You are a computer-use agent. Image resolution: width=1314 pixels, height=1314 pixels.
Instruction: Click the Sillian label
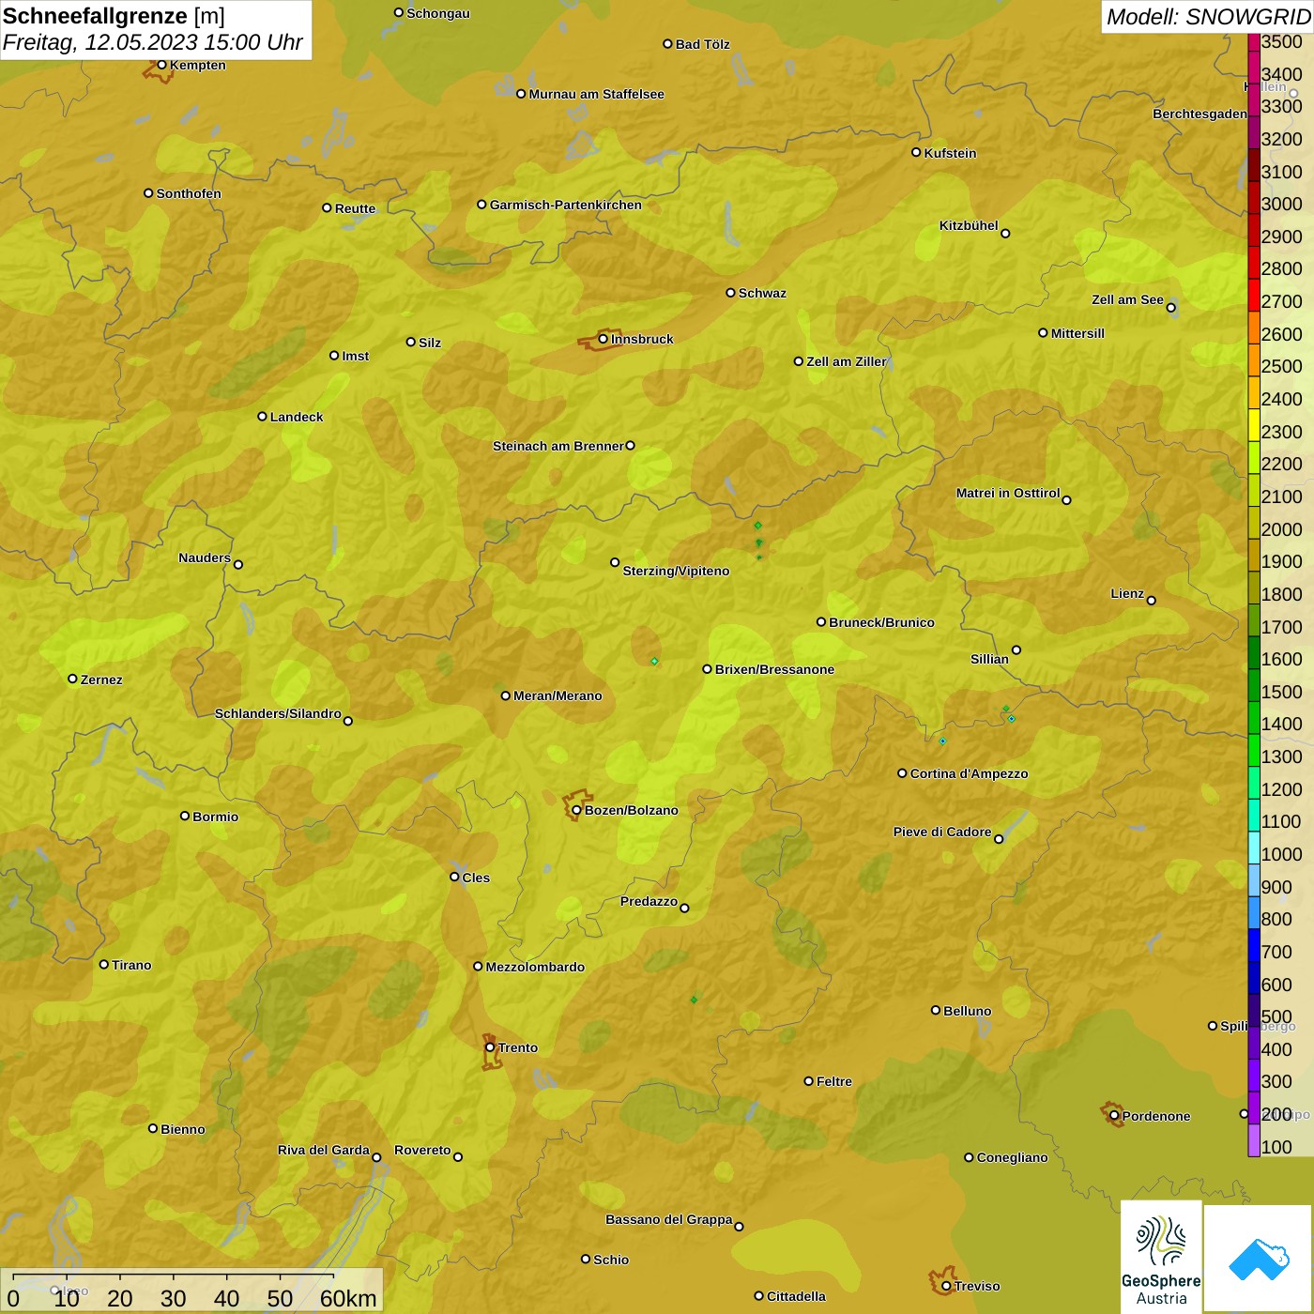(989, 659)
